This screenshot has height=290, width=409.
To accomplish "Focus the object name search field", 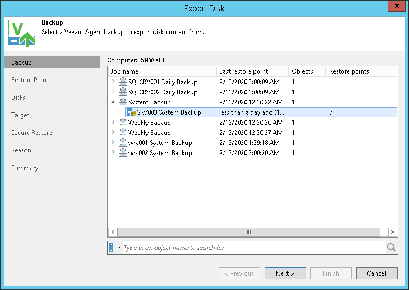I will pos(254,248).
